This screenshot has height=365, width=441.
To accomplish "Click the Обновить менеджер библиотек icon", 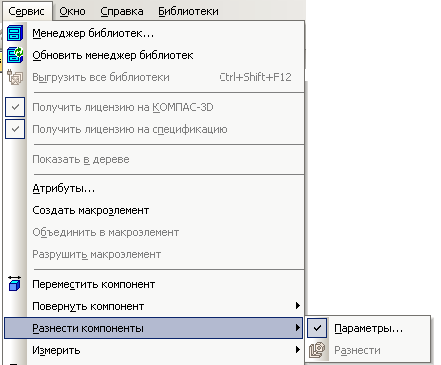I will coord(15,55).
